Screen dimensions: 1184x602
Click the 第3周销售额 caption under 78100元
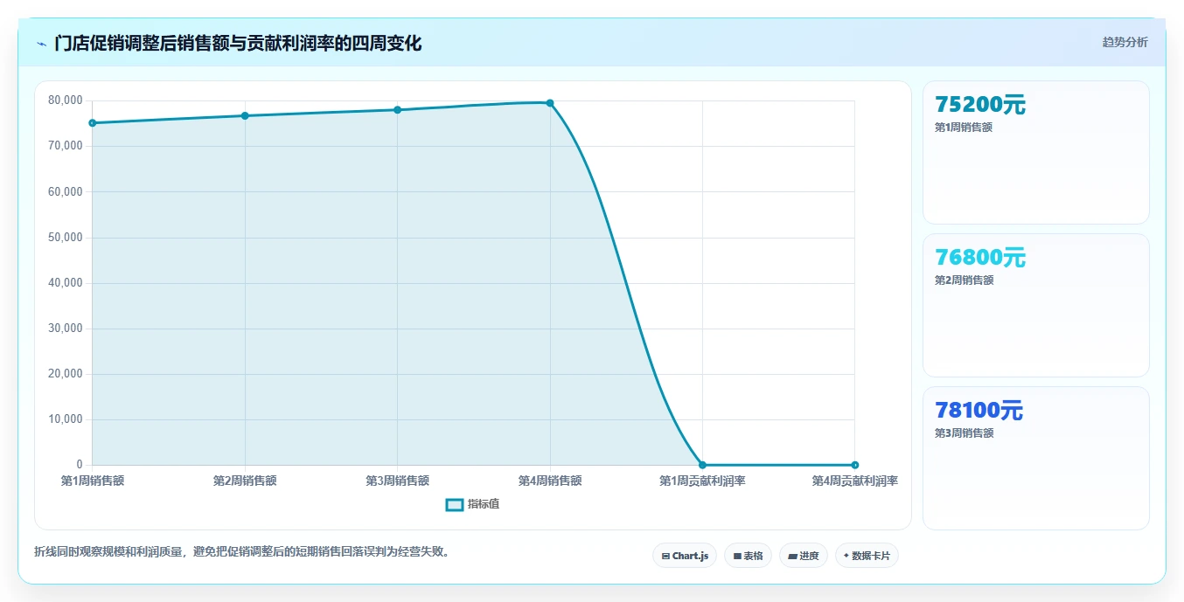point(964,433)
